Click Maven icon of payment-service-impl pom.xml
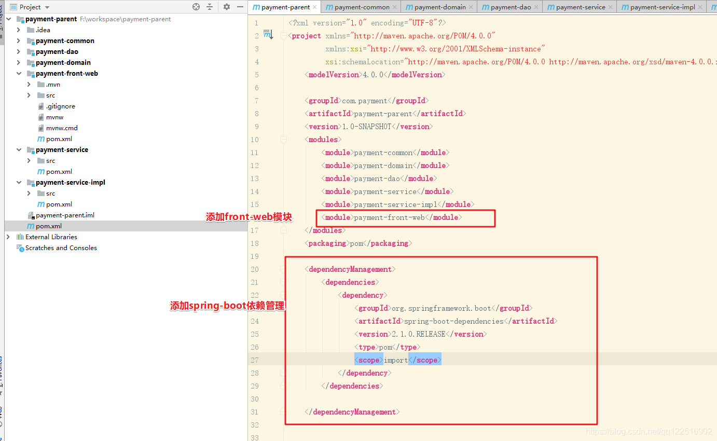Image resolution: width=717 pixels, height=441 pixels. click(41, 204)
